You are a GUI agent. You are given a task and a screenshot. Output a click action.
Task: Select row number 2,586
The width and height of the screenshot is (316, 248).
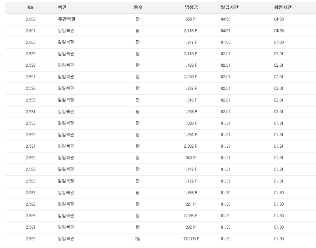click(30, 204)
